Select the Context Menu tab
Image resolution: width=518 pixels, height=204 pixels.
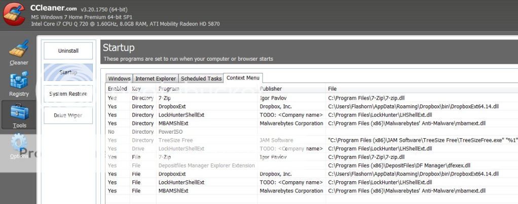pyautogui.click(x=243, y=78)
